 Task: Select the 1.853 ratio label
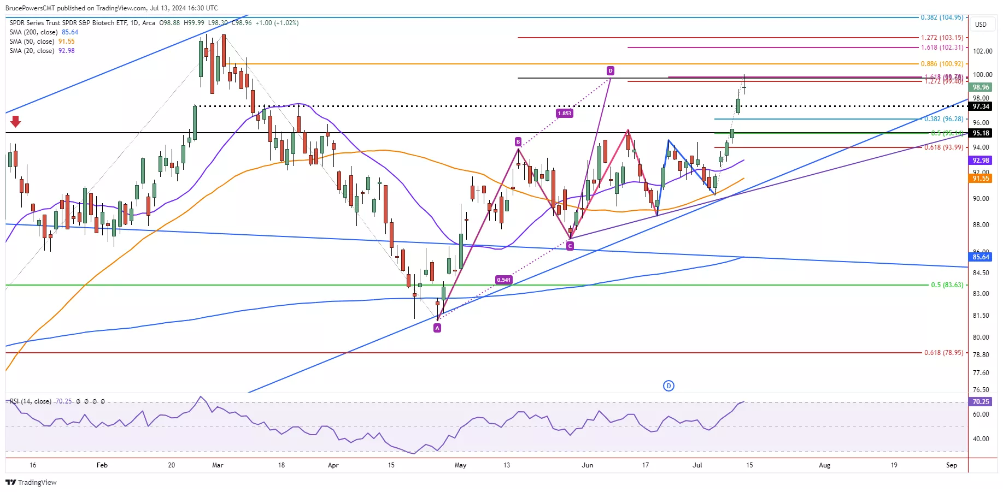tap(564, 114)
